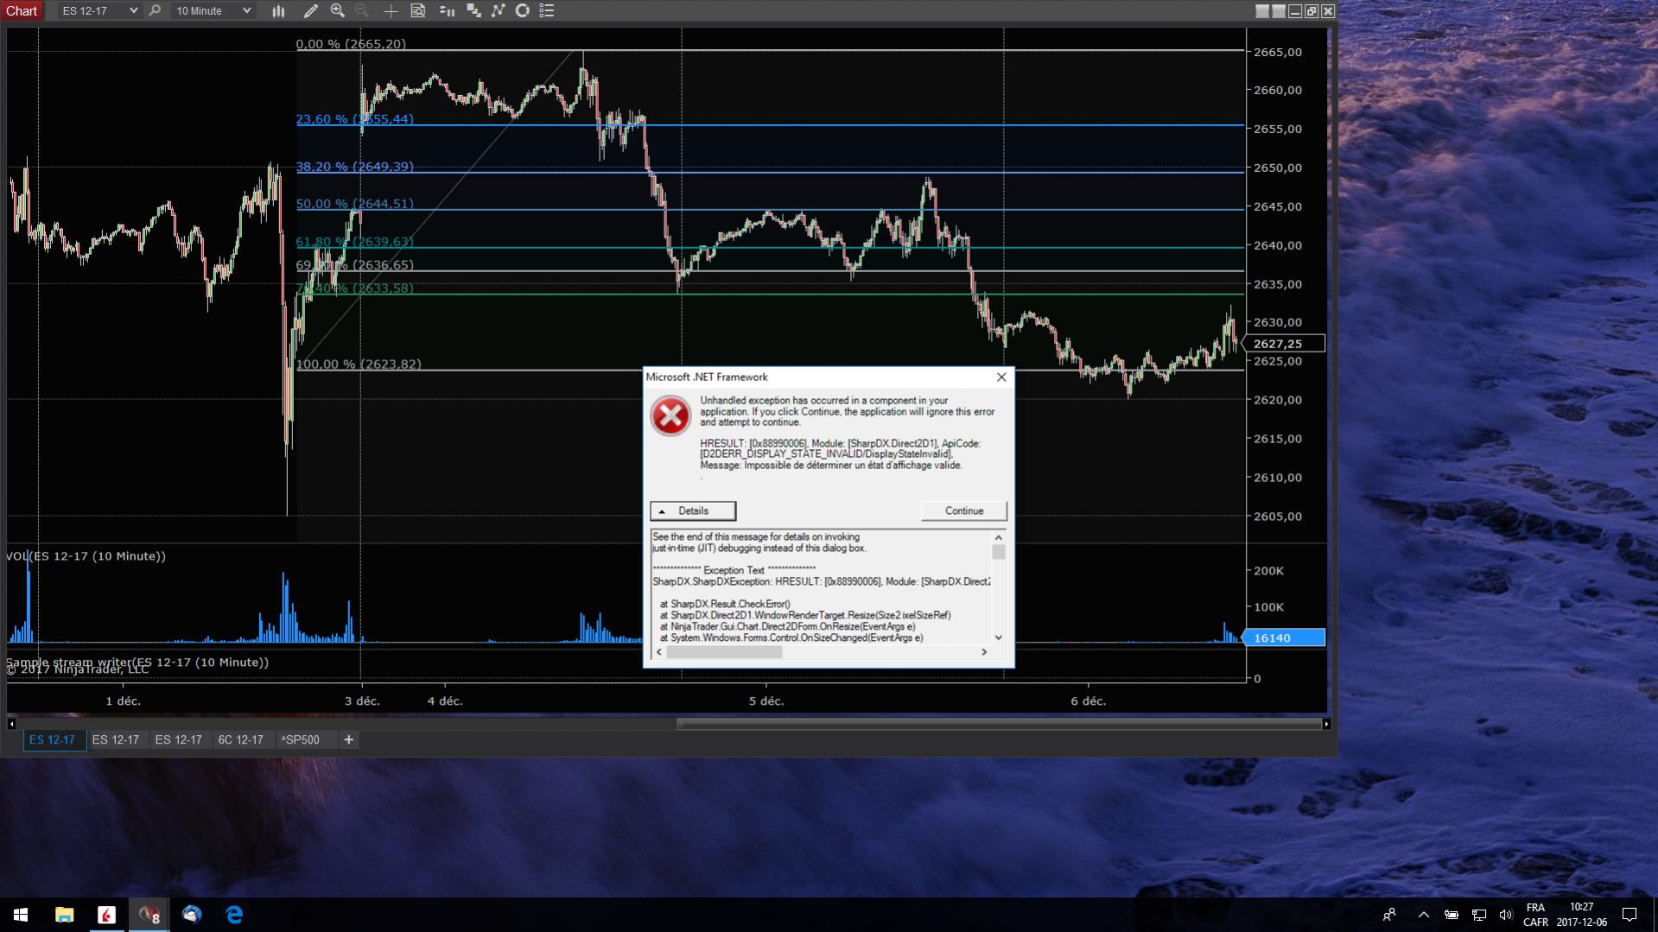Click the strategies circular arrow icon
Viewport: 1658px width, 932px height.
point(523,10)
